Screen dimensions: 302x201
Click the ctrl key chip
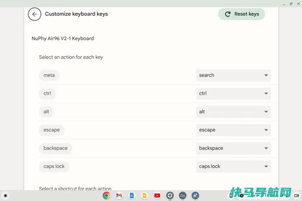coord(47,94)
